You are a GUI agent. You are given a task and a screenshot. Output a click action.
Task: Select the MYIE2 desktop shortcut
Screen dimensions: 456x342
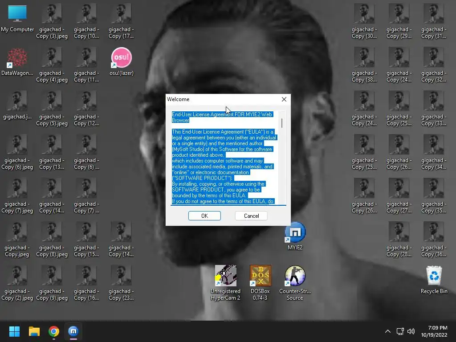[x=295, y=236]
